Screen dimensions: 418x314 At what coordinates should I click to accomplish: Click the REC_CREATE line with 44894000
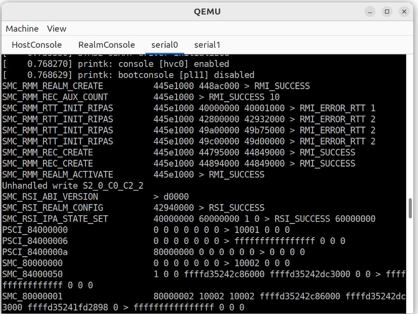179,163
